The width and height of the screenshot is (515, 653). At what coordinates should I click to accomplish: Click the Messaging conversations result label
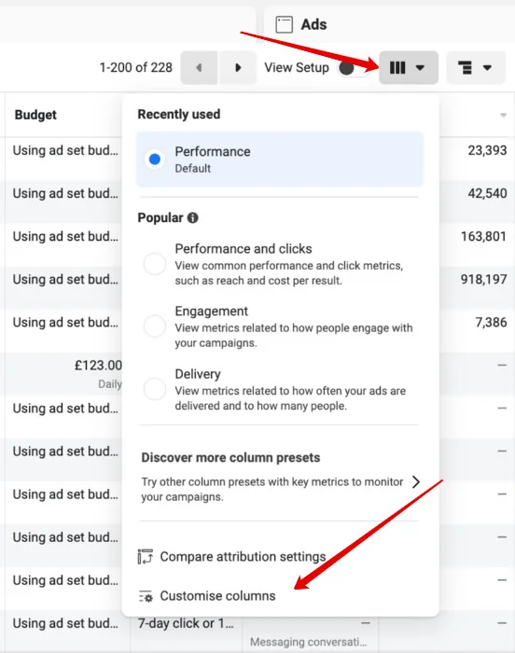308,642
